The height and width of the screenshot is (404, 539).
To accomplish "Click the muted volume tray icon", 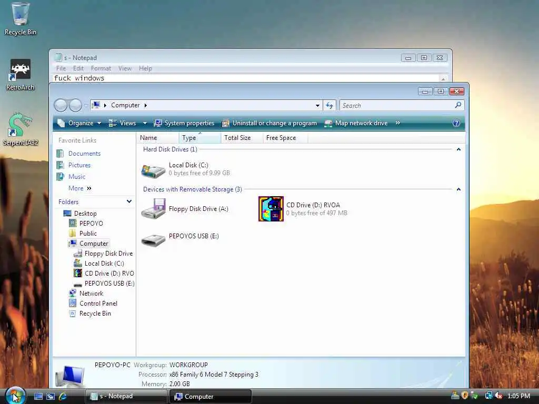I will pyautogui.click(x=498, y=396).
